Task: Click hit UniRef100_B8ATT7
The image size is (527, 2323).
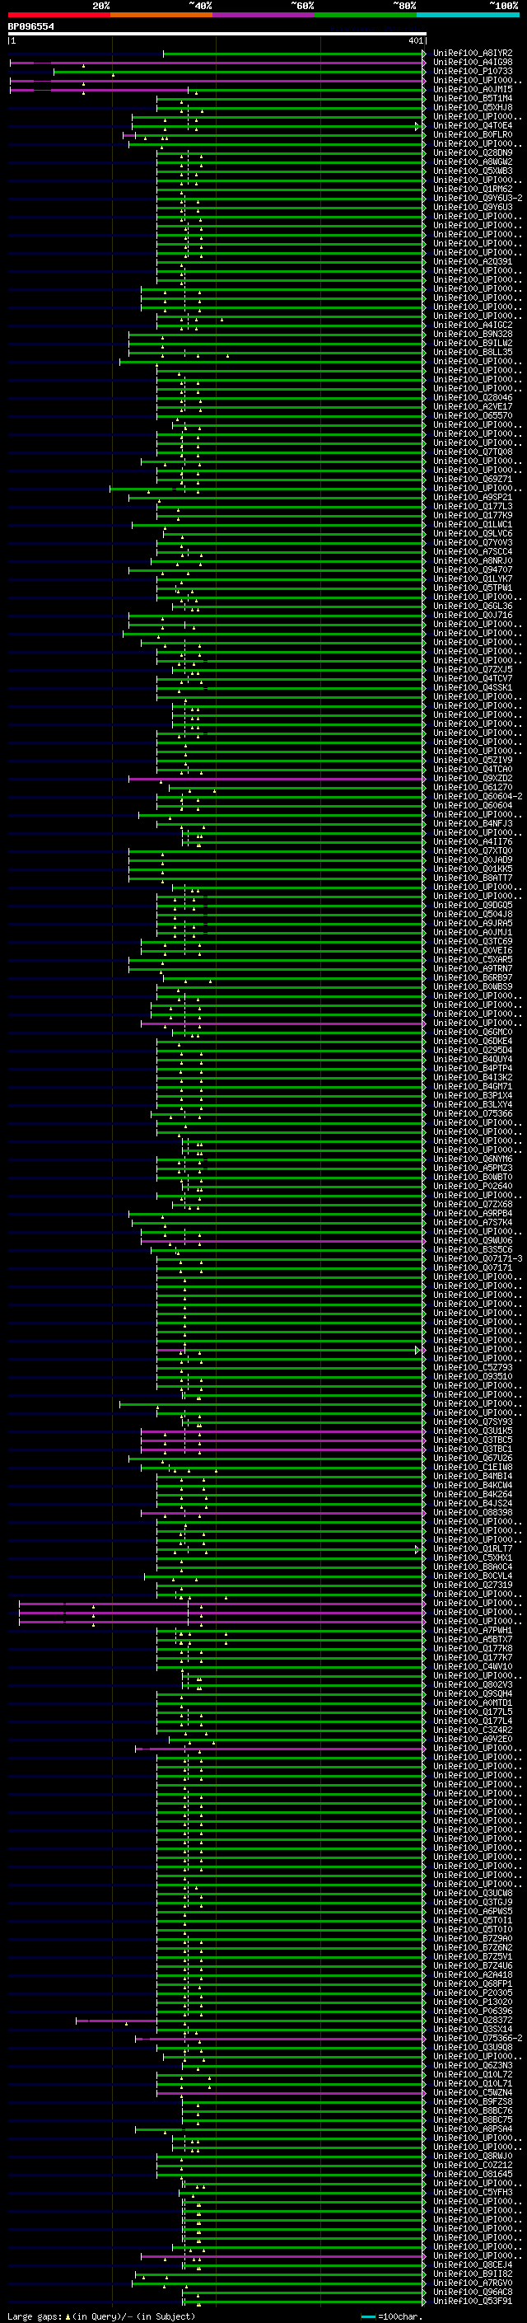Action: click(x=472, y=878)
